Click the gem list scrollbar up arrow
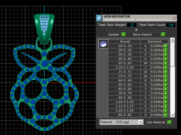Screen dimensions: 181x135 [172, 40]
